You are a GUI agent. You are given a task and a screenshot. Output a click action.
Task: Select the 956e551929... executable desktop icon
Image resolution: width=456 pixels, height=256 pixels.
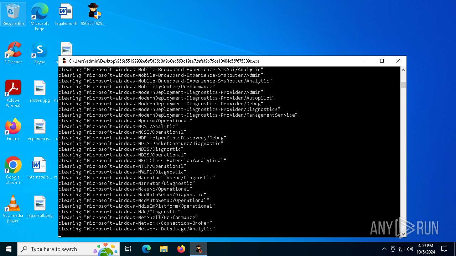93,15
